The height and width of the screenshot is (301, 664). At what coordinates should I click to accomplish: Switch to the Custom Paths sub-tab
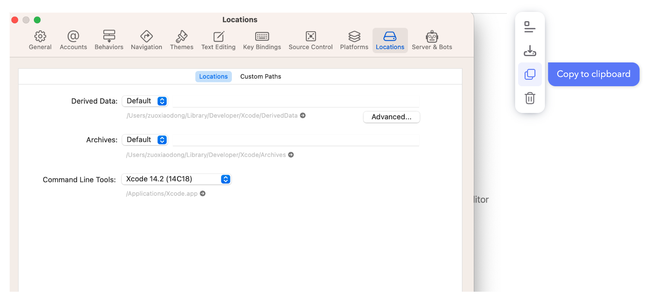coord(261,77)
